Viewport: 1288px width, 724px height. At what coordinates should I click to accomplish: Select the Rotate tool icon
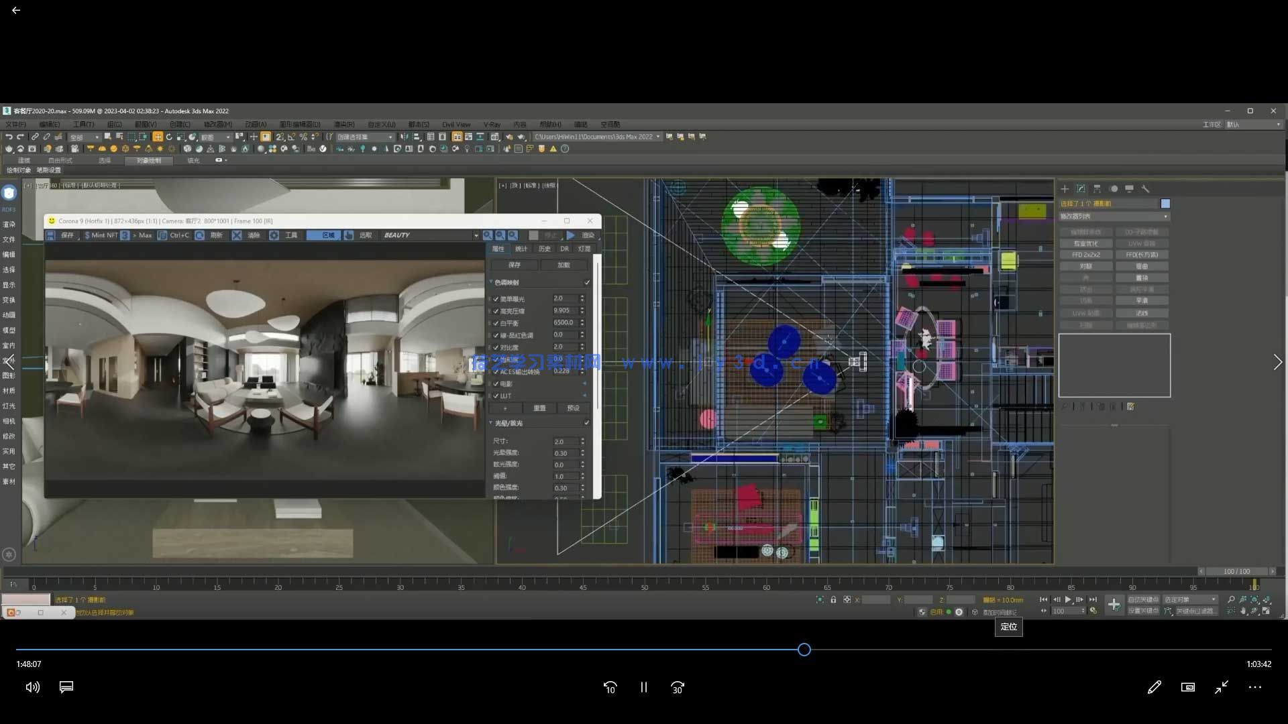coord(169,137)
